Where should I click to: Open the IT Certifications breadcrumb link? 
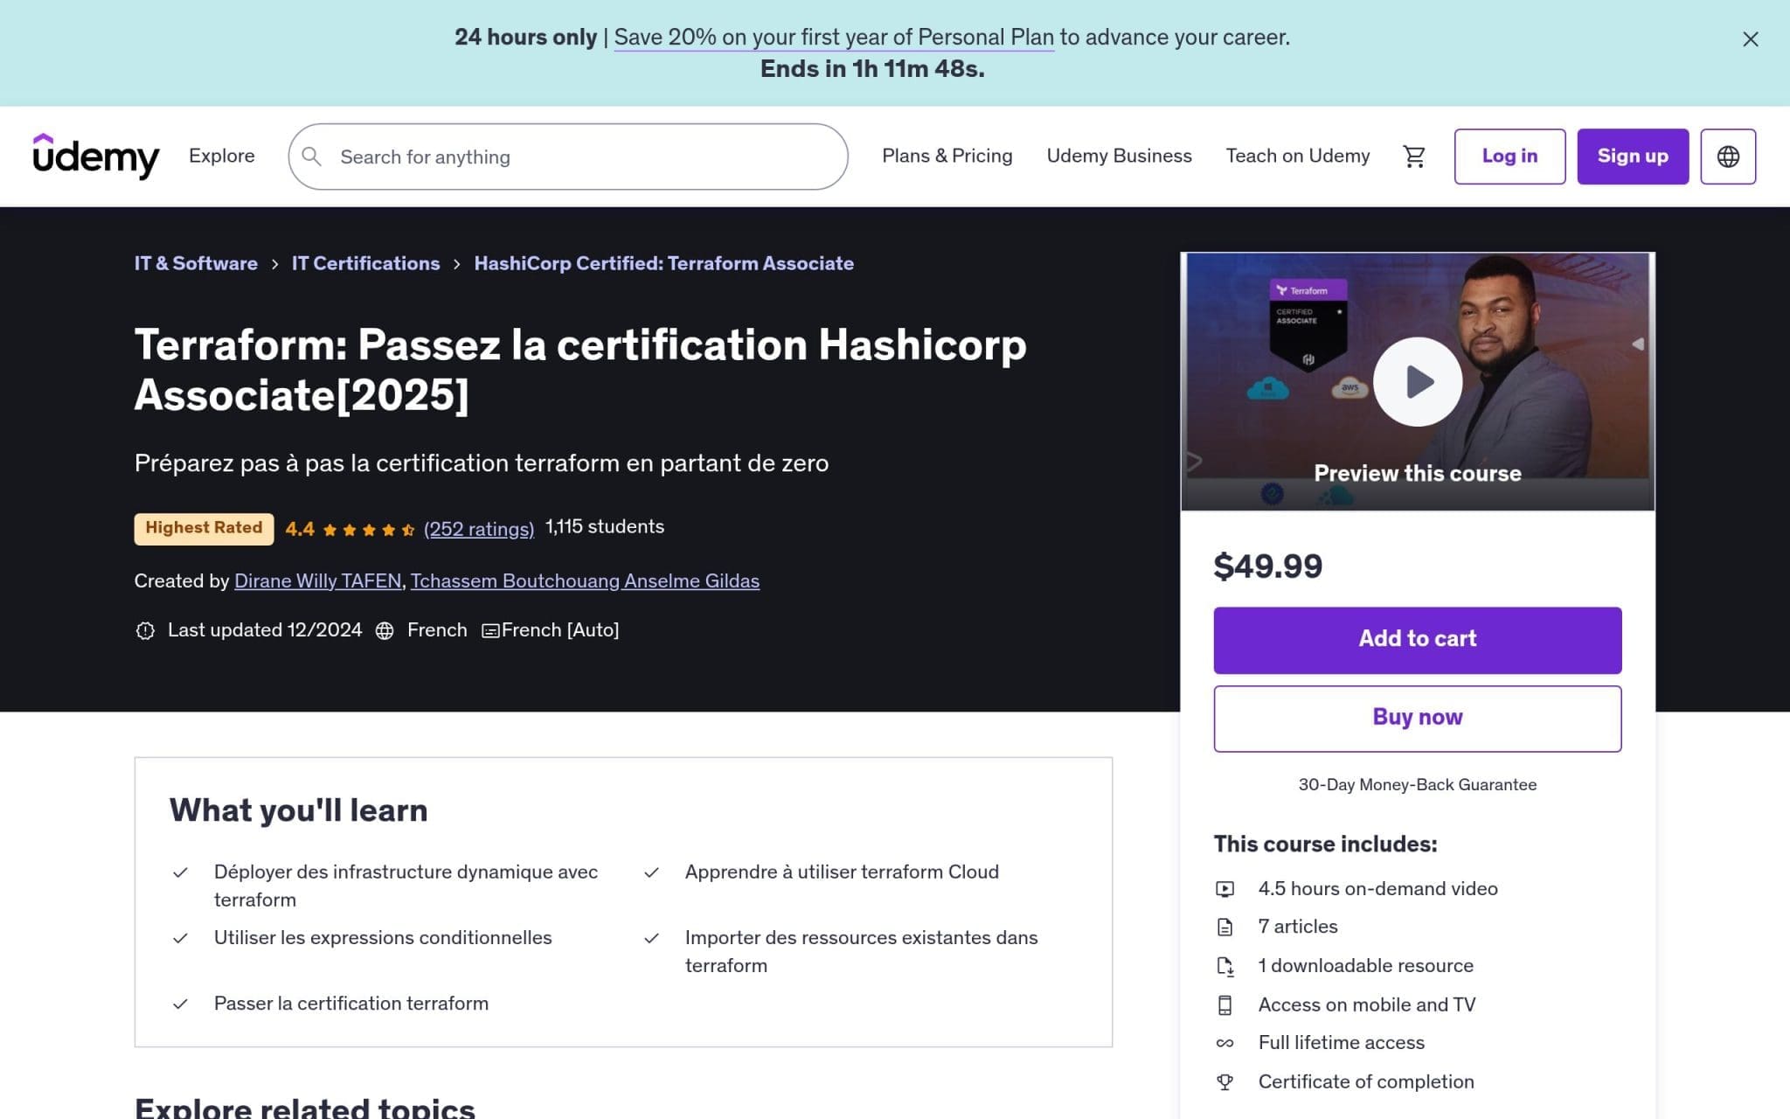pyautogui.click(x=365, y=262)
